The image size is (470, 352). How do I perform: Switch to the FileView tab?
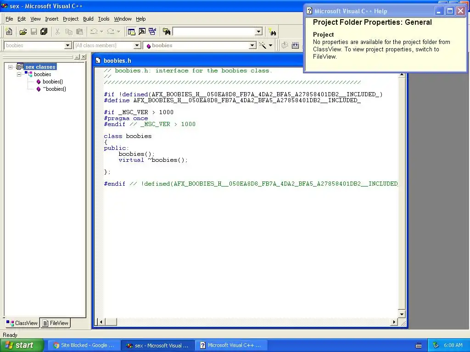point(56,323)
